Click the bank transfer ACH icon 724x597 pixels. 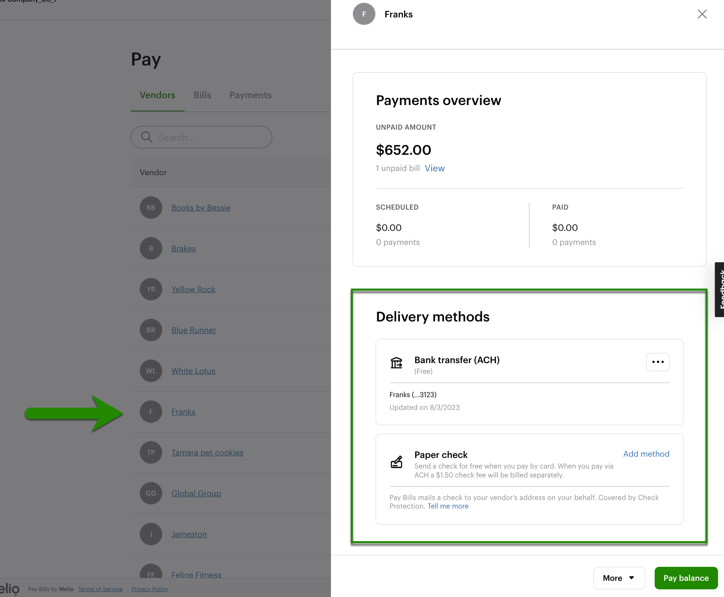click(x=396, y=363)
